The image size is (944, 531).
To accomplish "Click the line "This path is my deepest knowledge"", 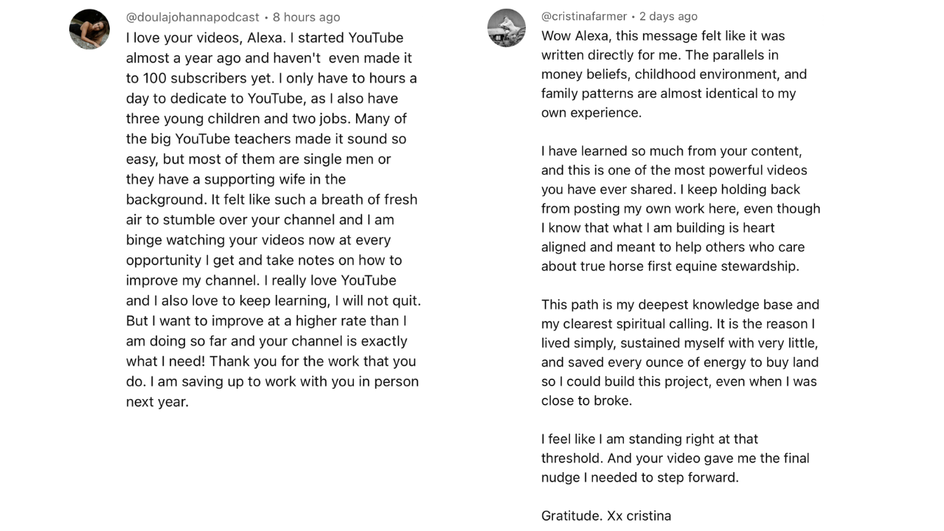I will point(680,305).
